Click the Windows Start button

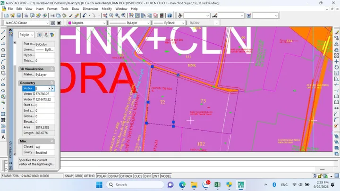[99, 185]
